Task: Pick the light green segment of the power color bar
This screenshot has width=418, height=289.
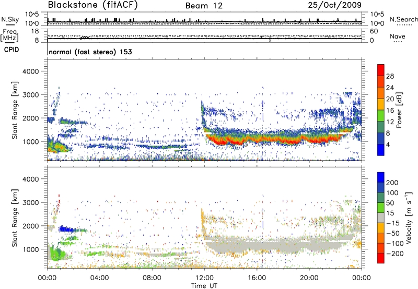Action: pyautogui.click(x=381, y=116)
